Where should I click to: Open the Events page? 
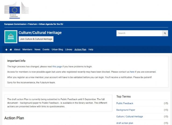pos(46,50)
